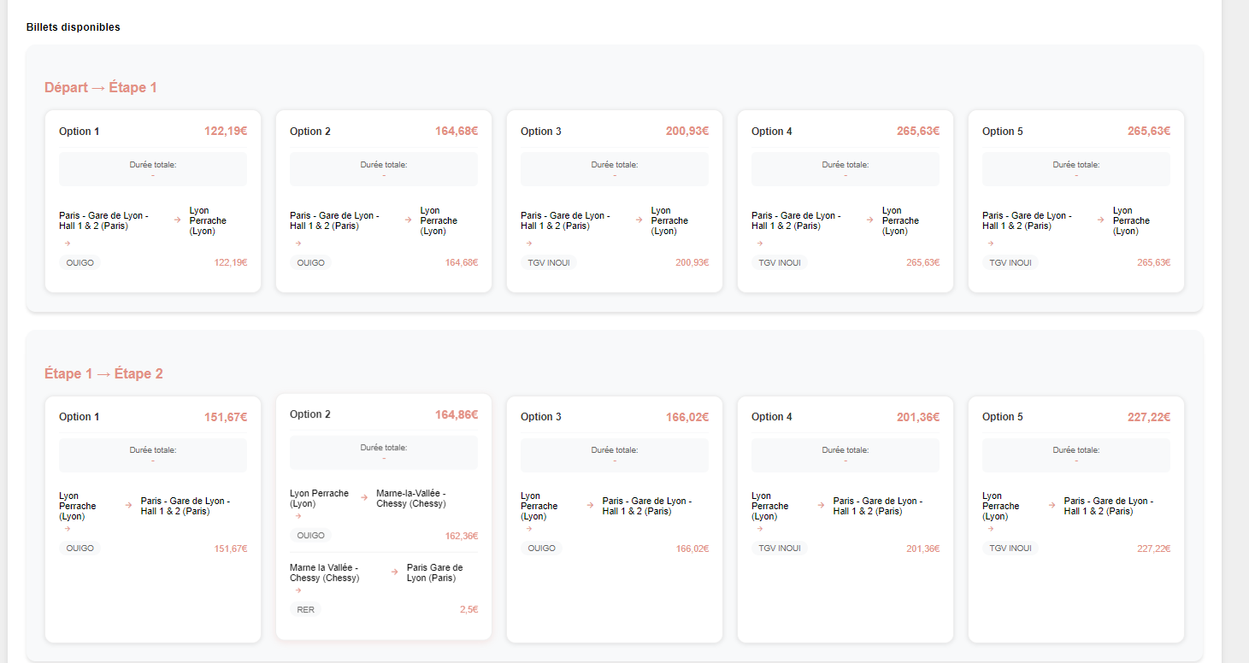Click Paris - Gare de Lyon destination in the 227,22€ card
This screenshot has height=663, width=1249.
1109,506
